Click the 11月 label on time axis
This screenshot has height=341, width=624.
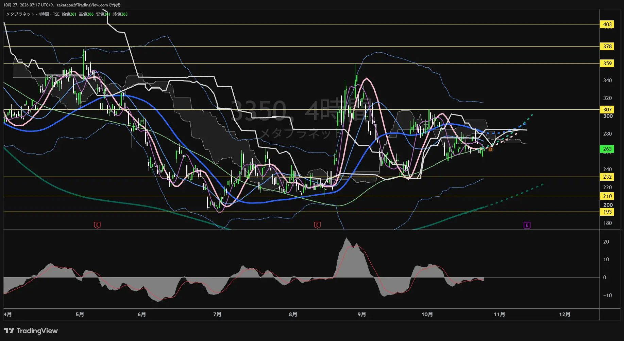(x=499, y=315)
